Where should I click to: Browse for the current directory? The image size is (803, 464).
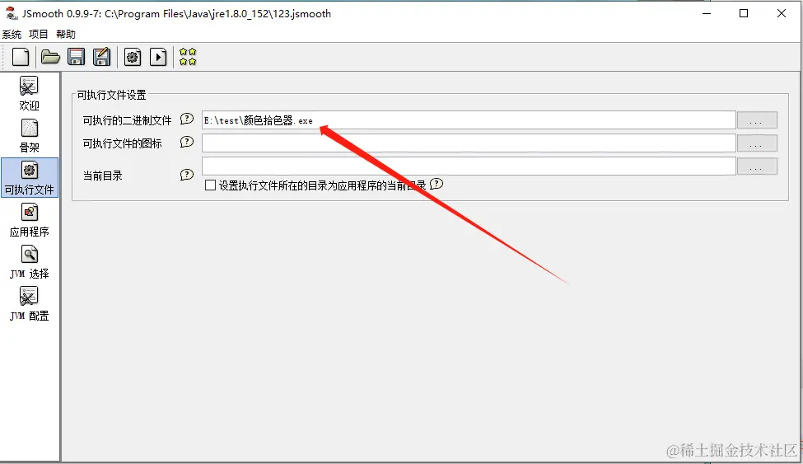pyautogui.click(x=757, y=166)
